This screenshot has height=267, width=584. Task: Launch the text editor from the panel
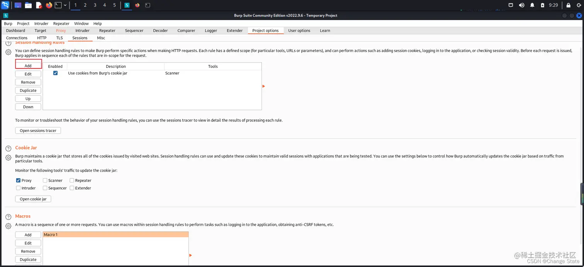pos(39,5)
